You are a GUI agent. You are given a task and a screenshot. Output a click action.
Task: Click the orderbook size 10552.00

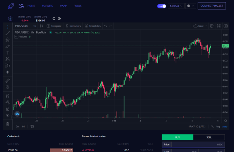click(12, 150)
